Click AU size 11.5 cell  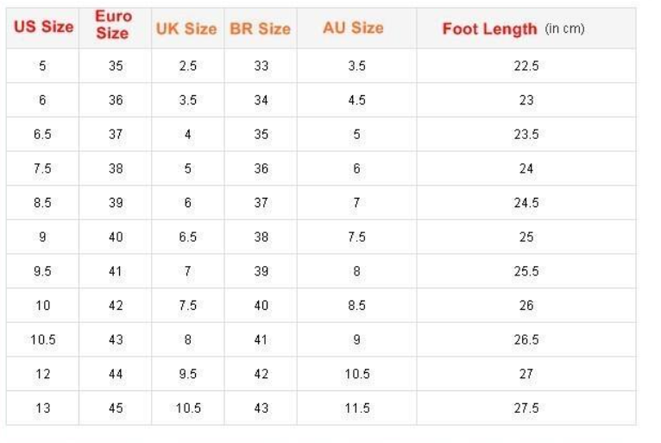click(356, 408)
